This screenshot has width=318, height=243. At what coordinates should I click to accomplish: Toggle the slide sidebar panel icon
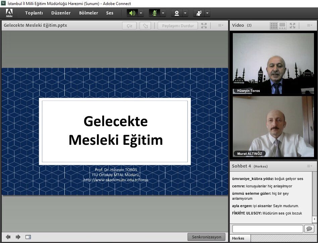point(28,237)
